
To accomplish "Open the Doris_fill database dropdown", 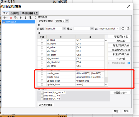I will (64, 28).
